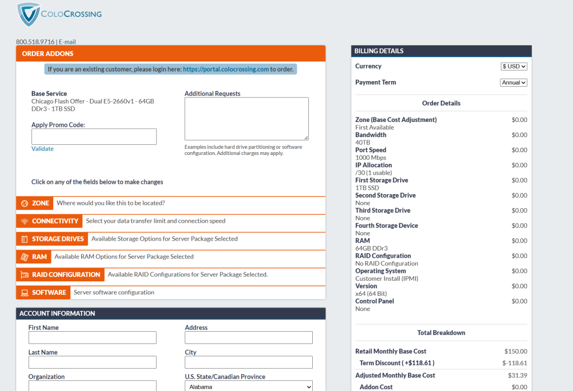
Task: Click the Apply Promo Code field
Action: click(x=94, y=136)
